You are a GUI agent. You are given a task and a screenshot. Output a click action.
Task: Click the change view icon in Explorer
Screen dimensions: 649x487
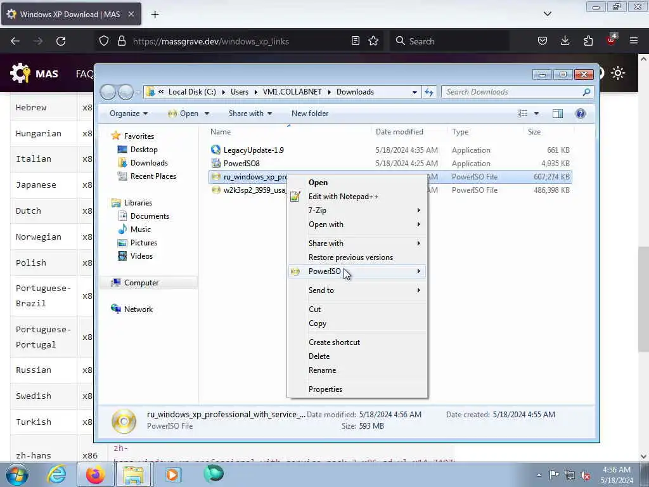[x=523, y=114]
